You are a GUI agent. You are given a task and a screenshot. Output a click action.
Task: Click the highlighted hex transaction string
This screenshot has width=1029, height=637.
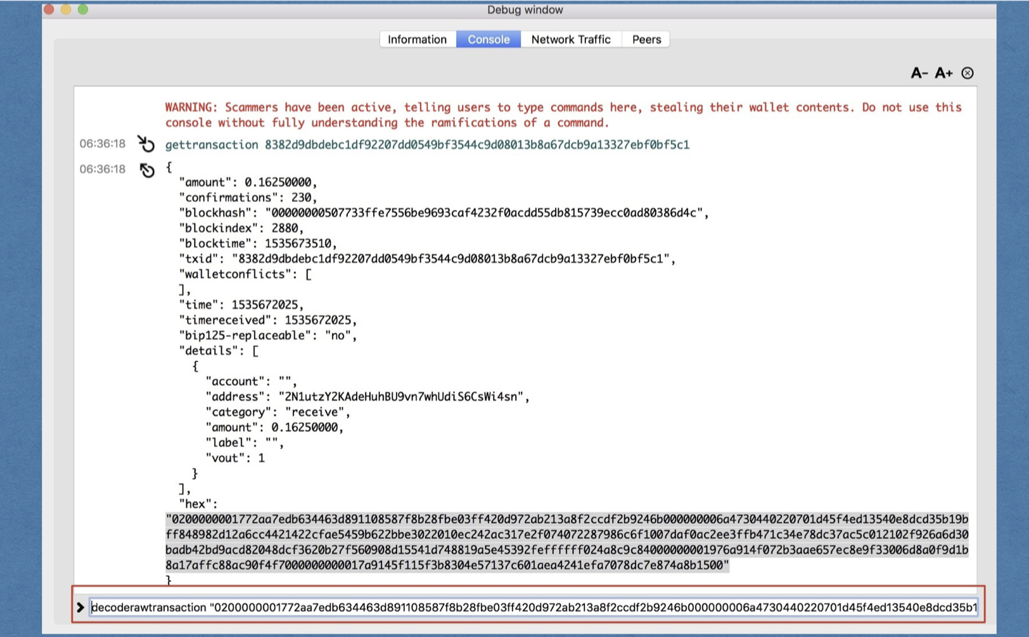(x=567, y=542)
